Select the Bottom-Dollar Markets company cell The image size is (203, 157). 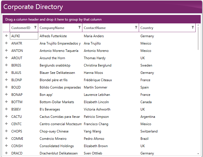point(57,102)
